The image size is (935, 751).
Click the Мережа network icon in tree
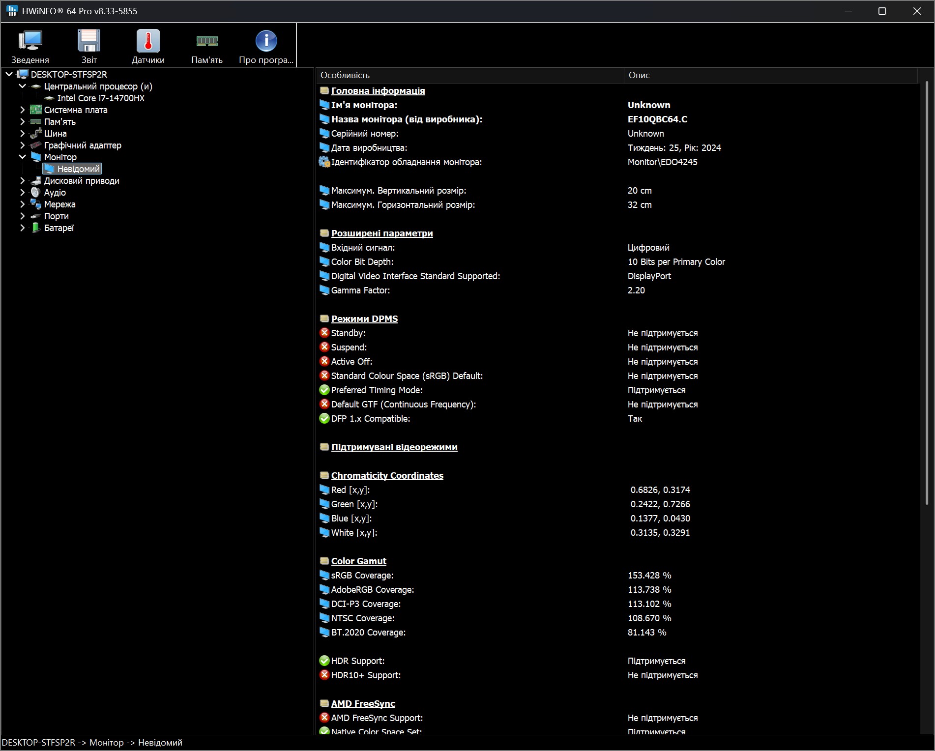(36, 204)
